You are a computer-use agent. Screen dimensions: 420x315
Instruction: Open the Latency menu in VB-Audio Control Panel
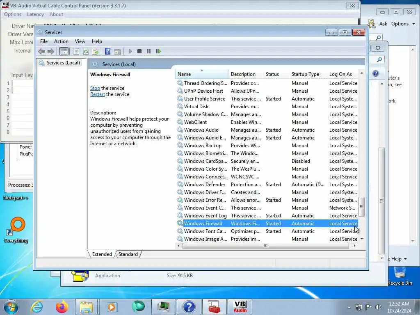[x=35, y=14]
